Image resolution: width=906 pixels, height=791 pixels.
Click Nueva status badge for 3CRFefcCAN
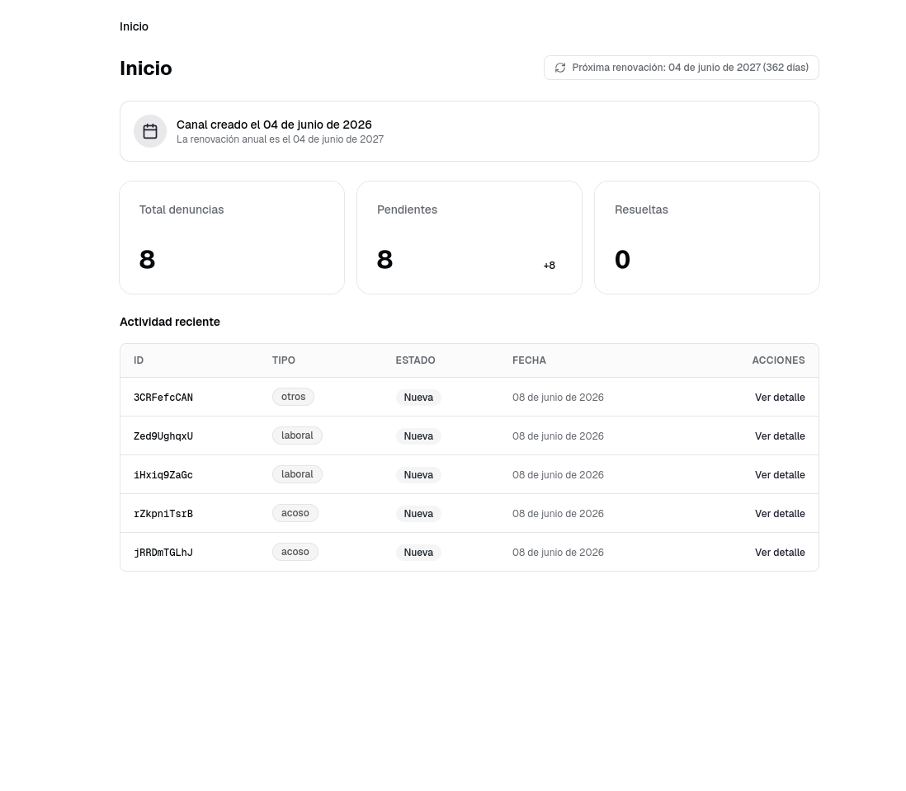(418, 398)
